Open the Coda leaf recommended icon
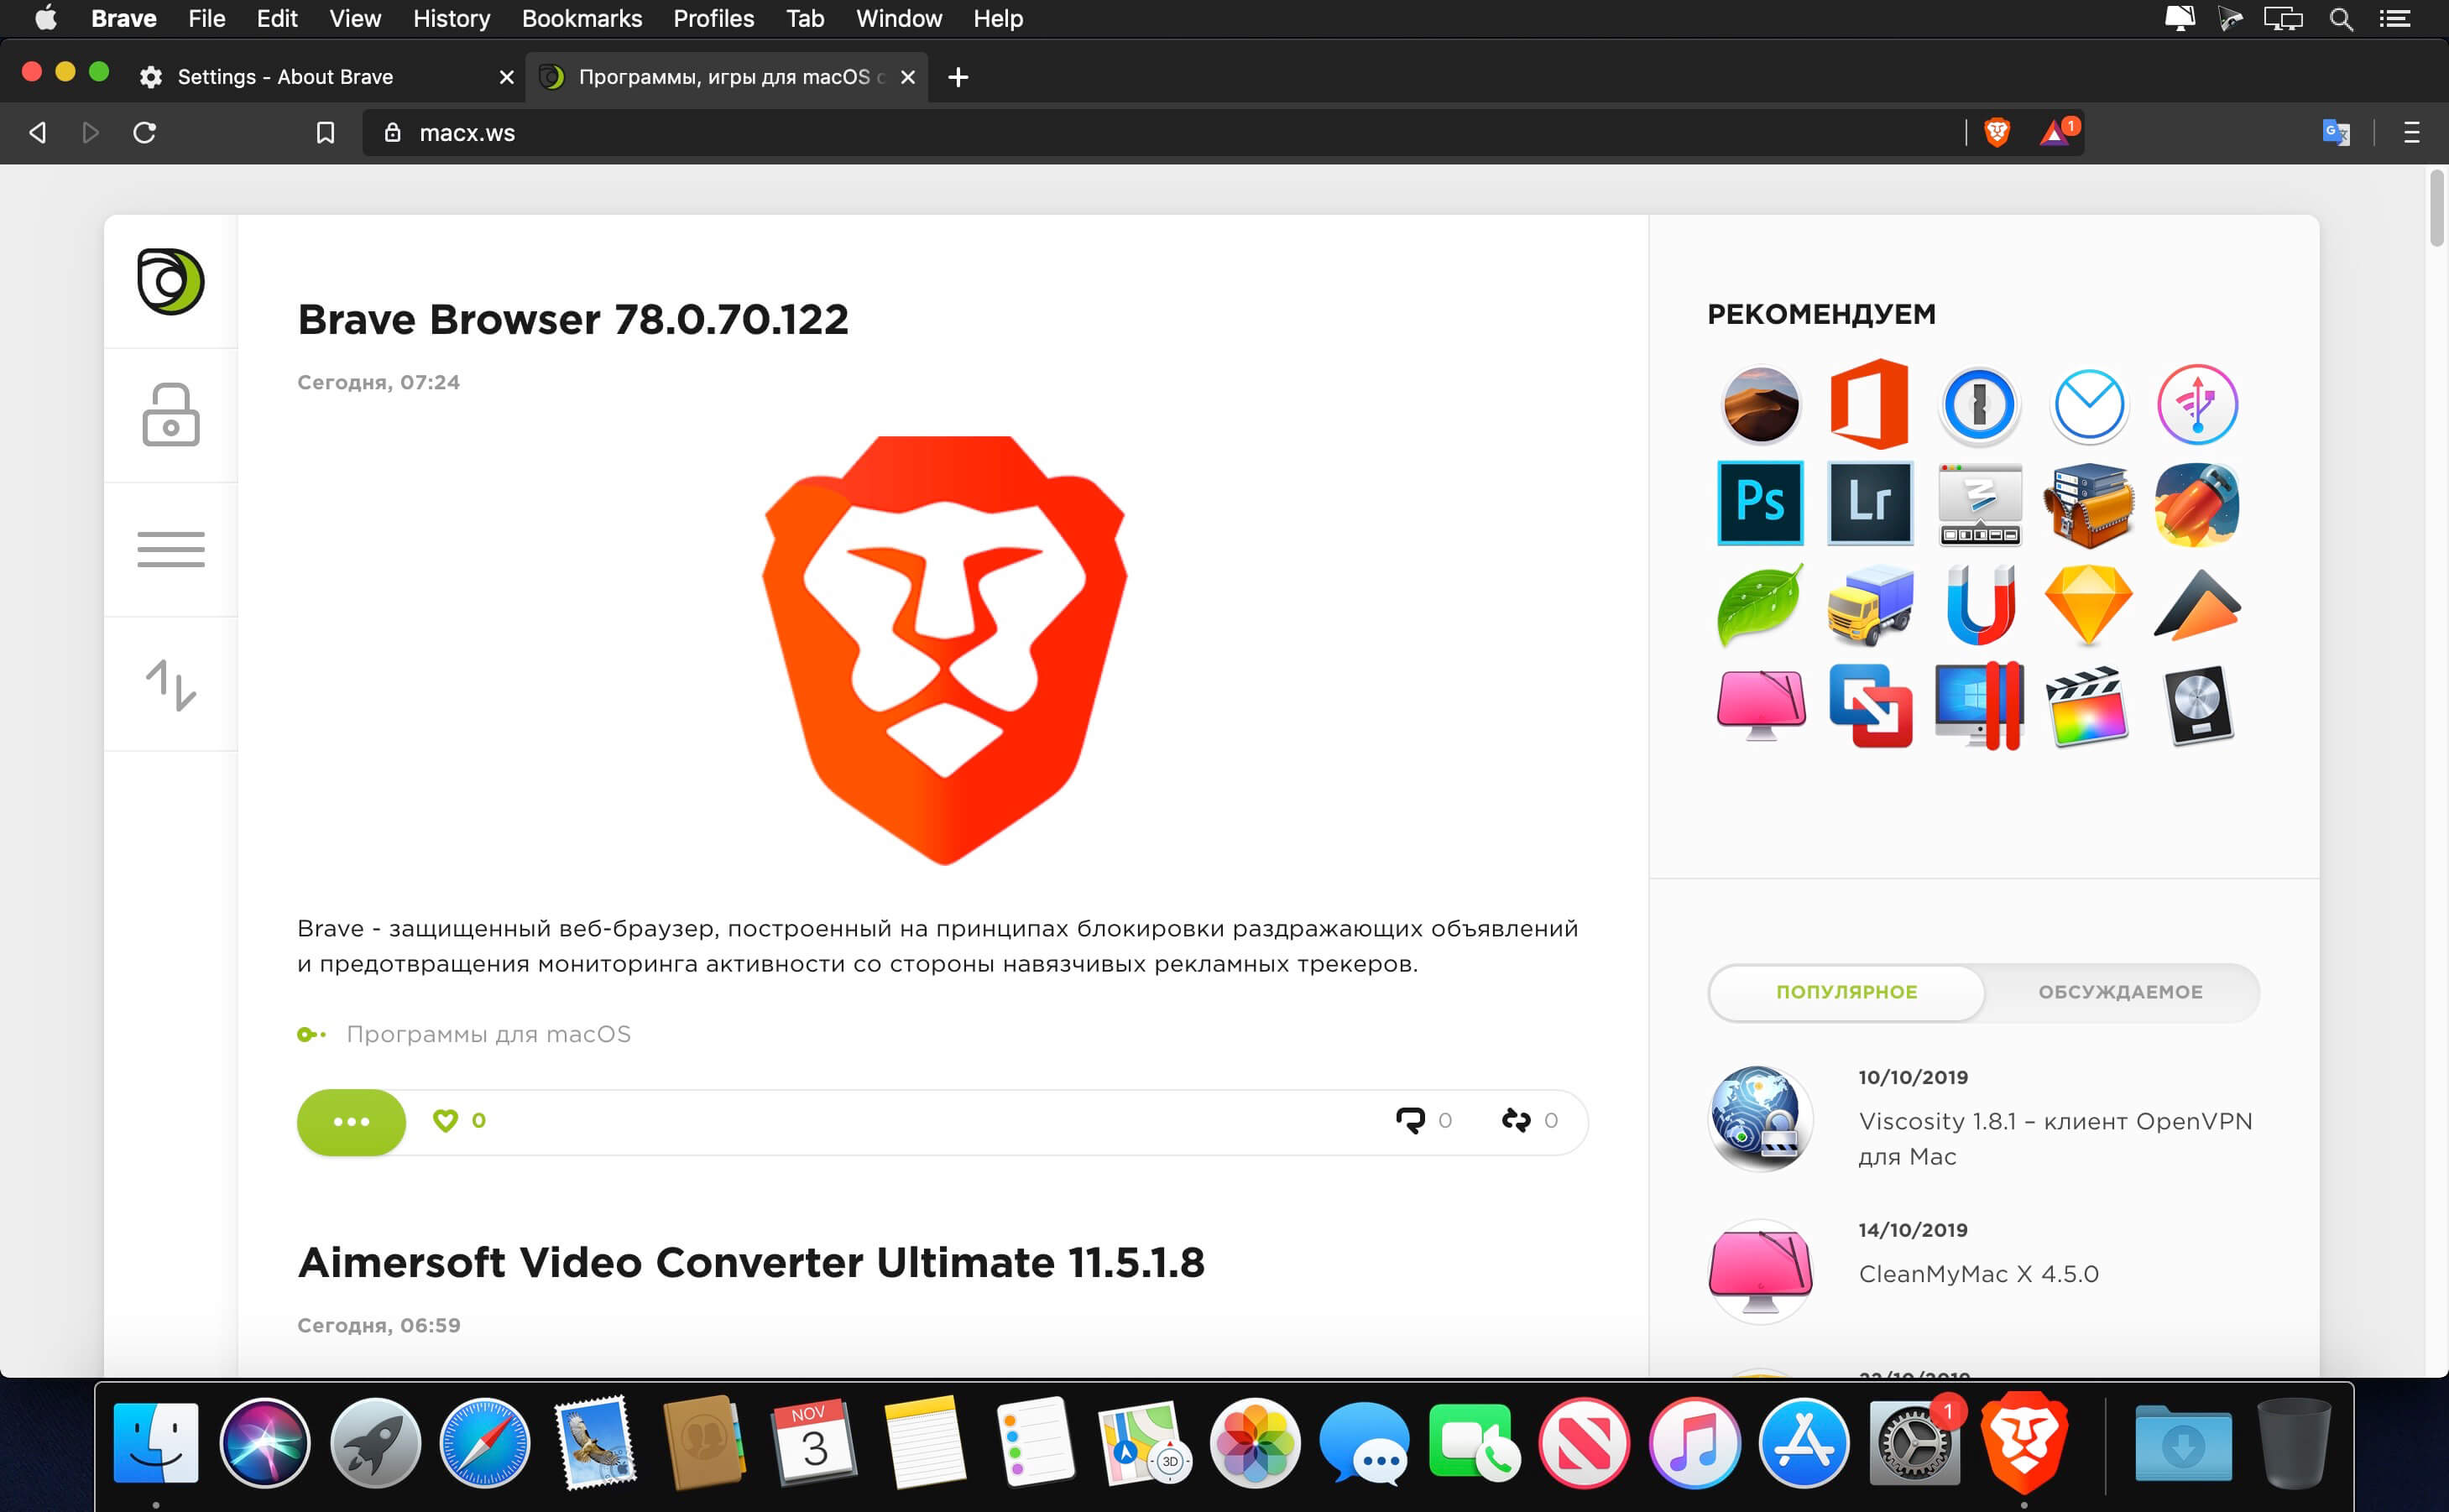This screenshot has width=2449, height=1512. [x=1760, y=605]
